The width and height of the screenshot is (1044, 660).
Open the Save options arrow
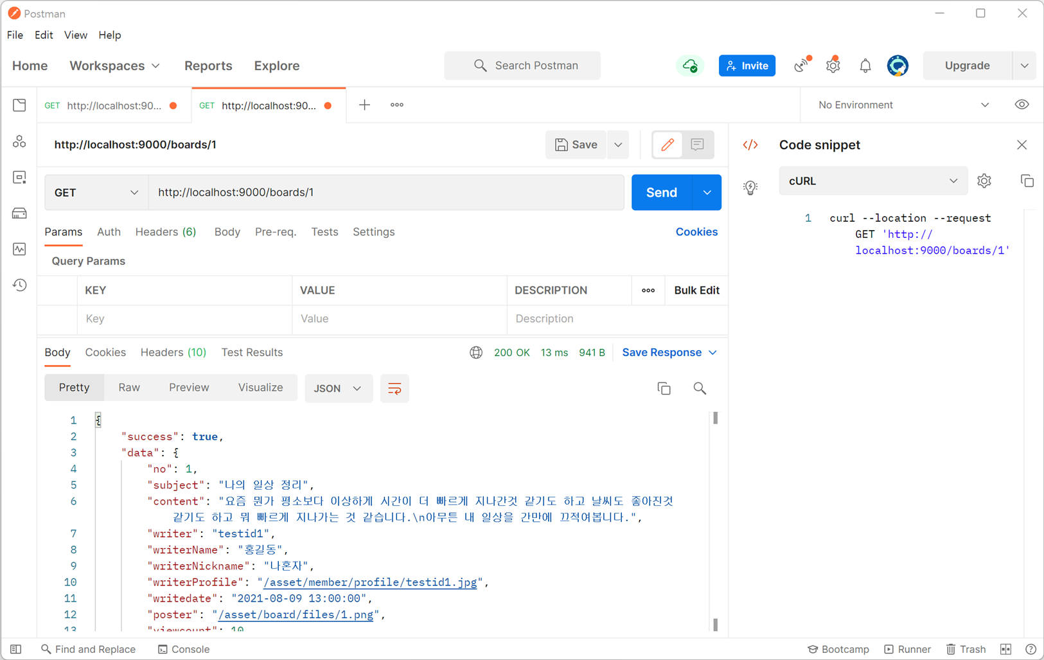[x=618, y=145]
